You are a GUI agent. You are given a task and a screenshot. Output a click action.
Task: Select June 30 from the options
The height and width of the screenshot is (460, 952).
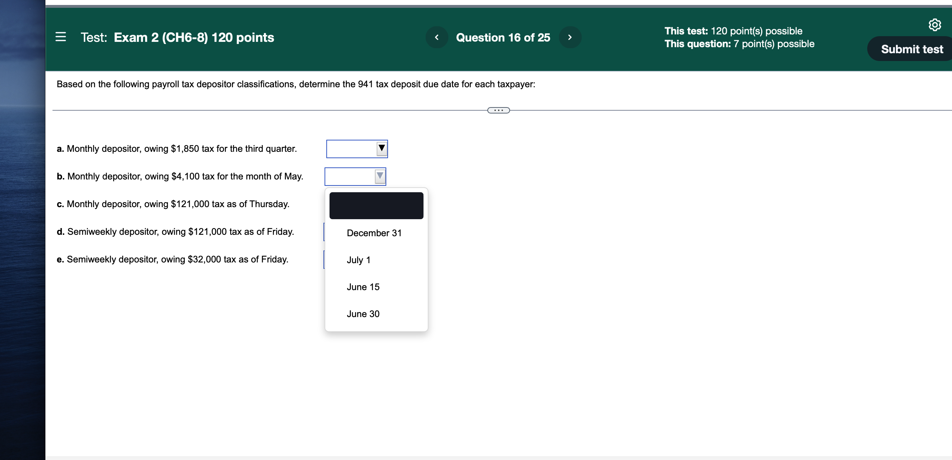[x=363, y=314]
